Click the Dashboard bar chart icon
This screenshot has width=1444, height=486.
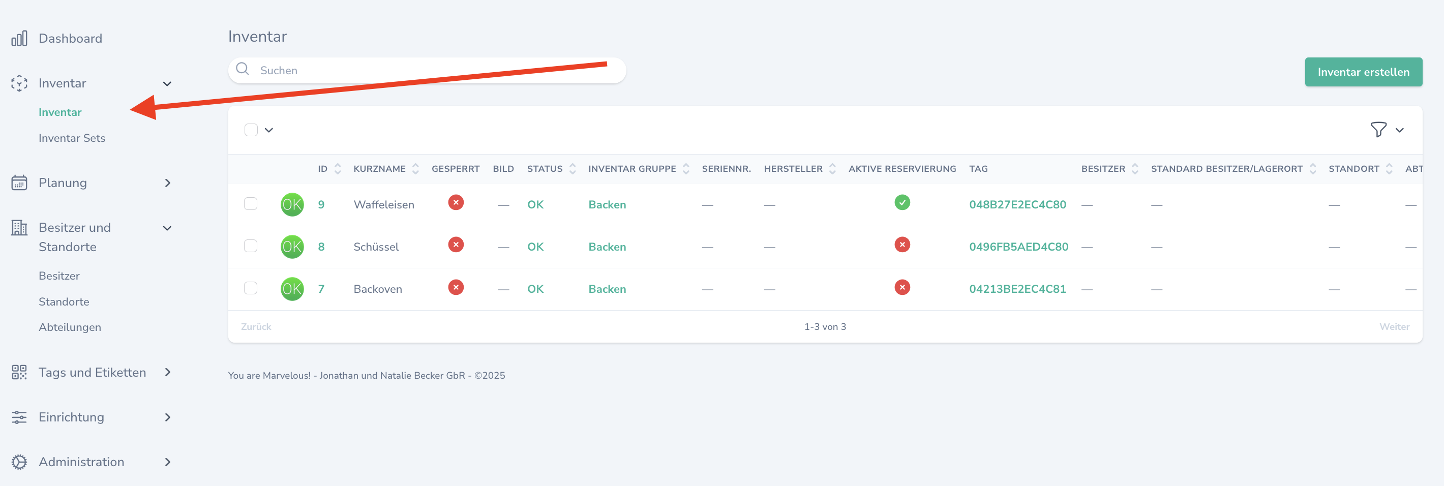pos(19,38)
